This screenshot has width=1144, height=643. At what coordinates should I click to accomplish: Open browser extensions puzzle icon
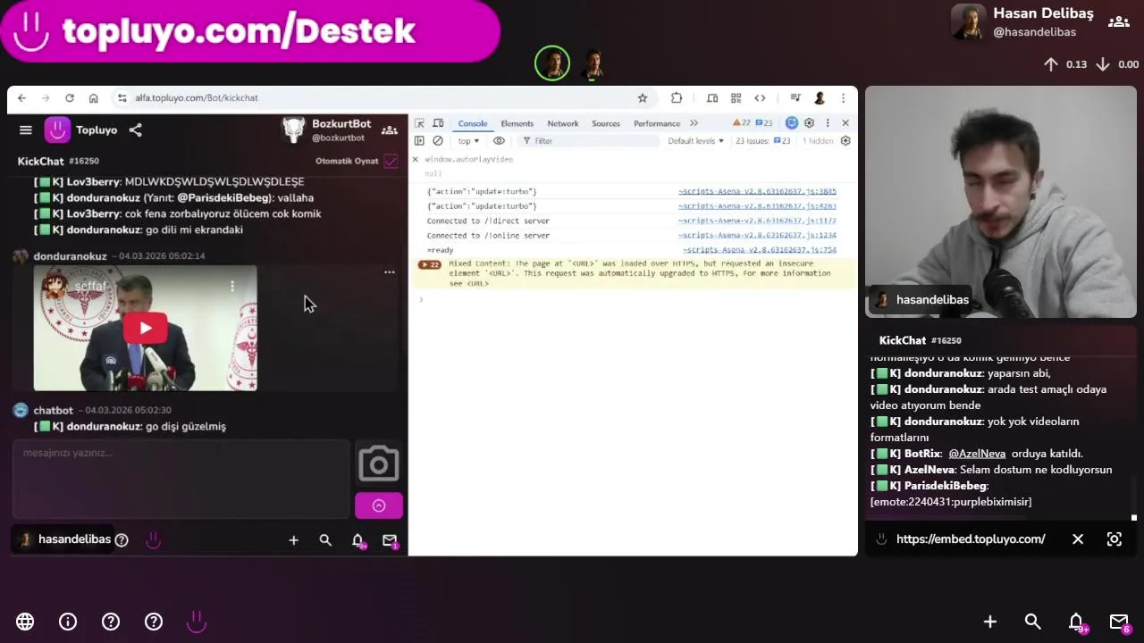tap(677, 98)
